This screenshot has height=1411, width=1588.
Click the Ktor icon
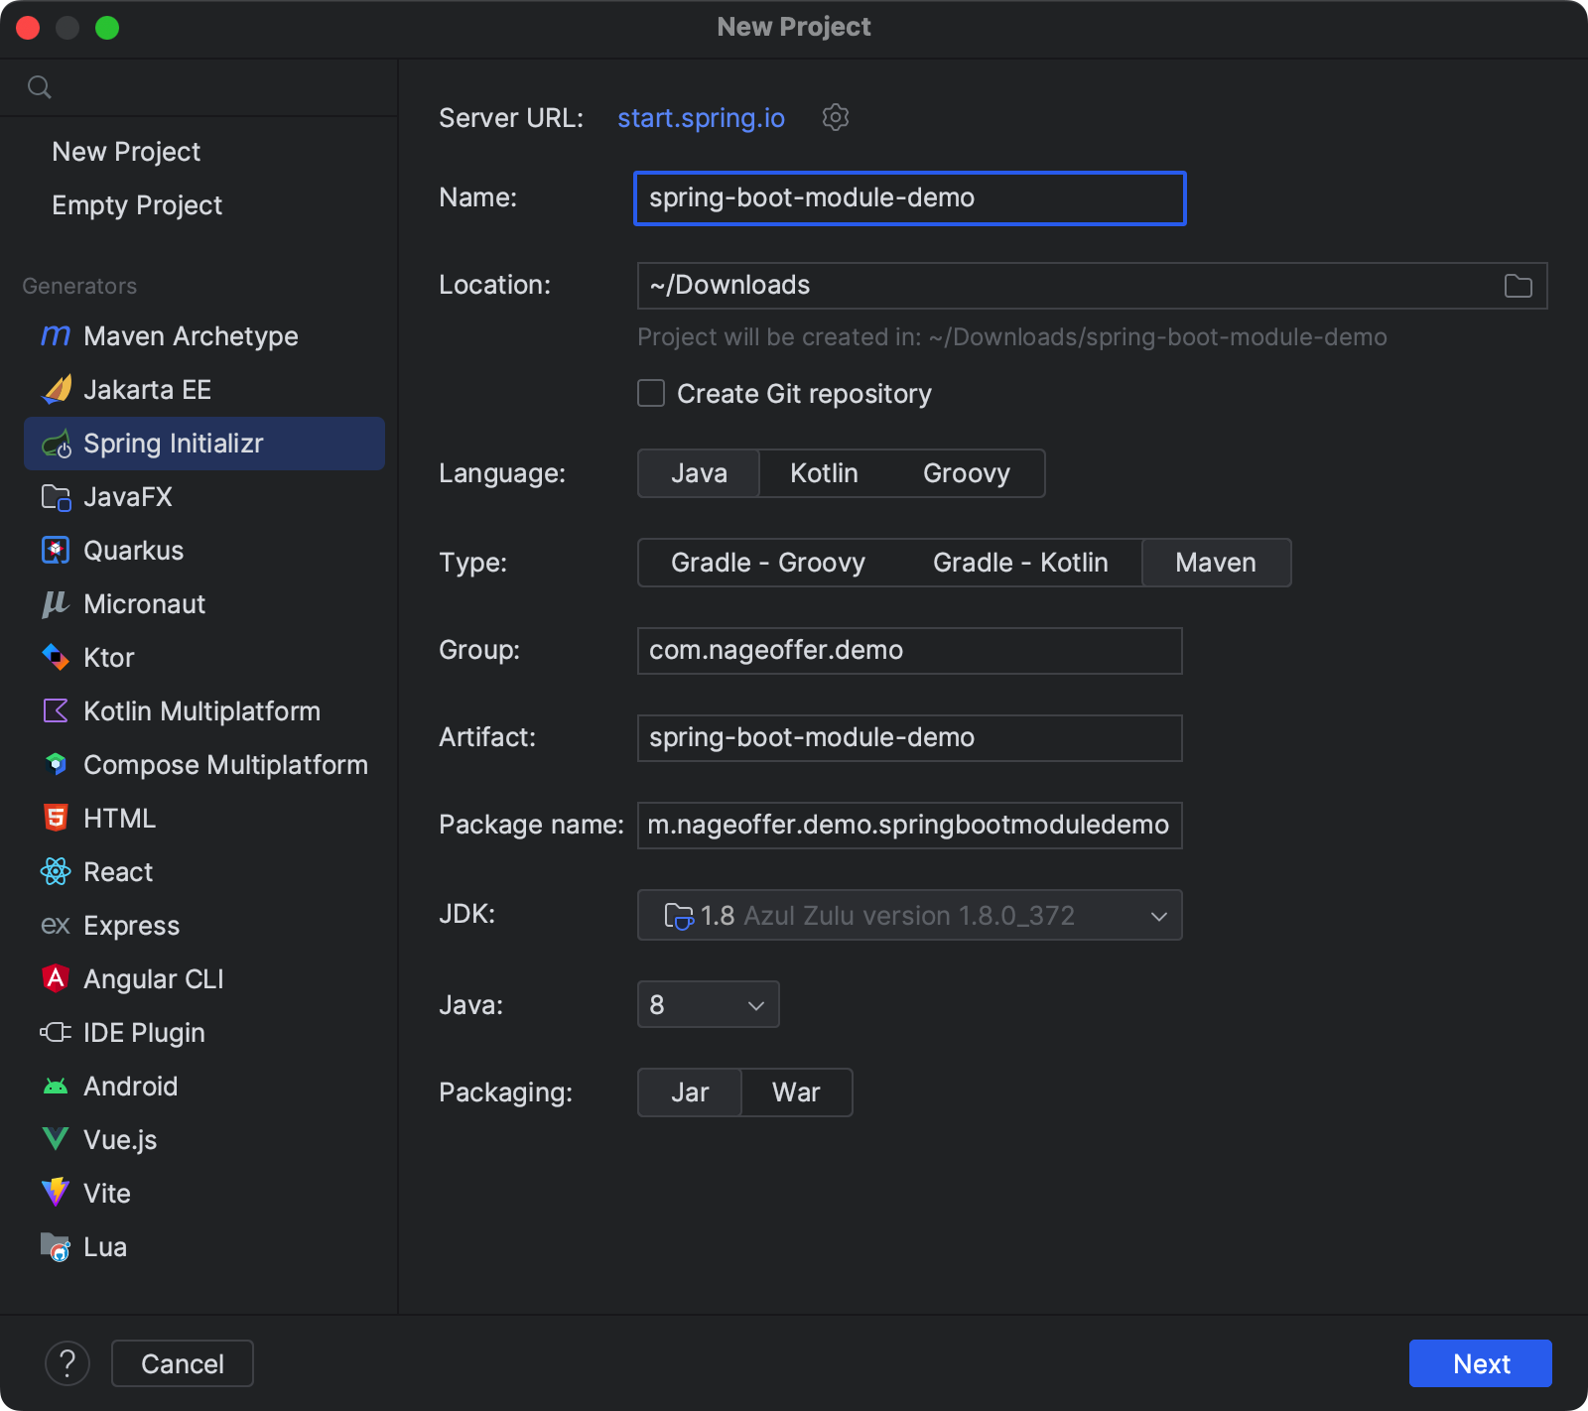click(56, 658)
